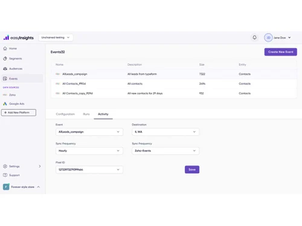The image size is (302, 226).
Task: Click the Entity column header
Action: coord(242,64)
